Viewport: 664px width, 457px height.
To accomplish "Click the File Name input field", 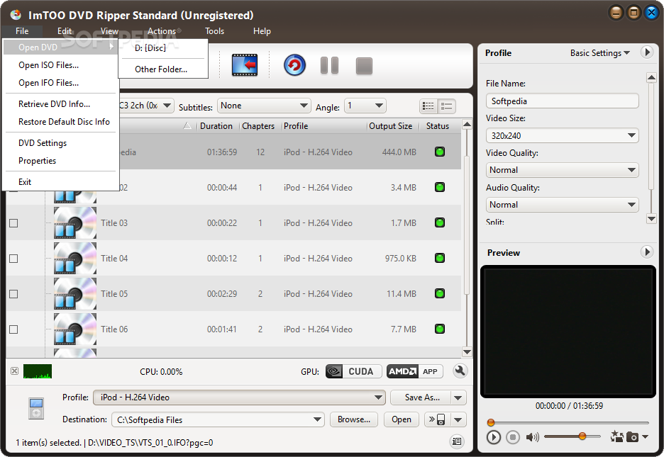I will (x=562, y=101).
